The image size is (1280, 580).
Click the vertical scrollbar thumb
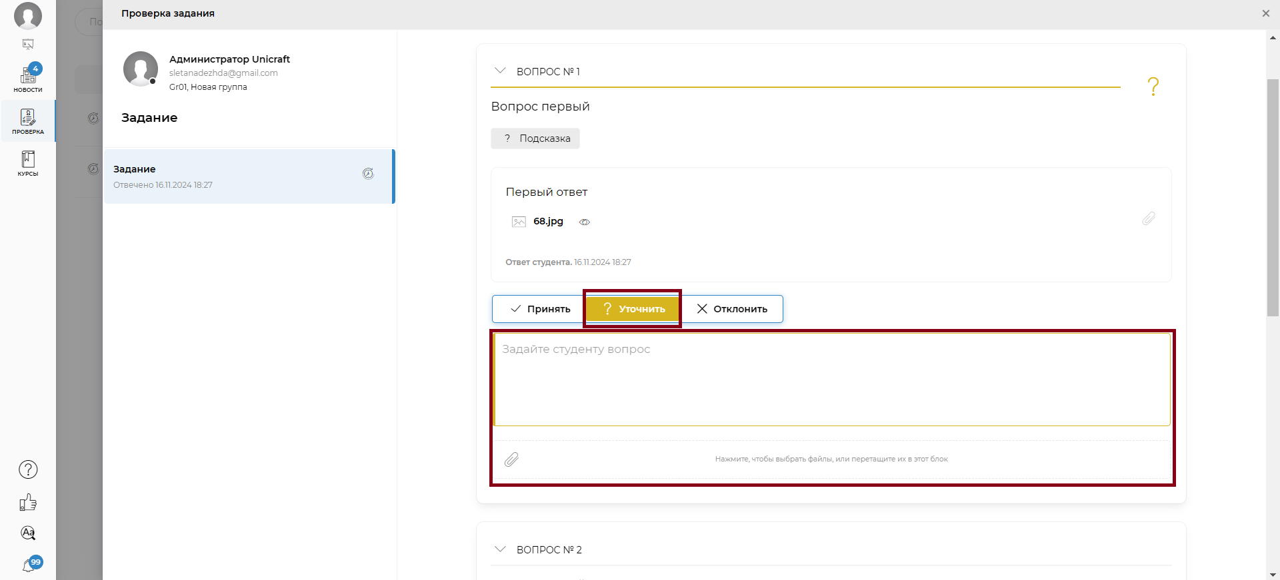[1273, 197]
